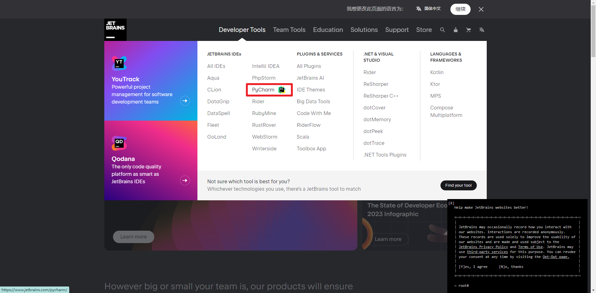Close the language suggestion banner
Image resolution: width=596 pixels, height=293 pixels.
pos(481,9)
